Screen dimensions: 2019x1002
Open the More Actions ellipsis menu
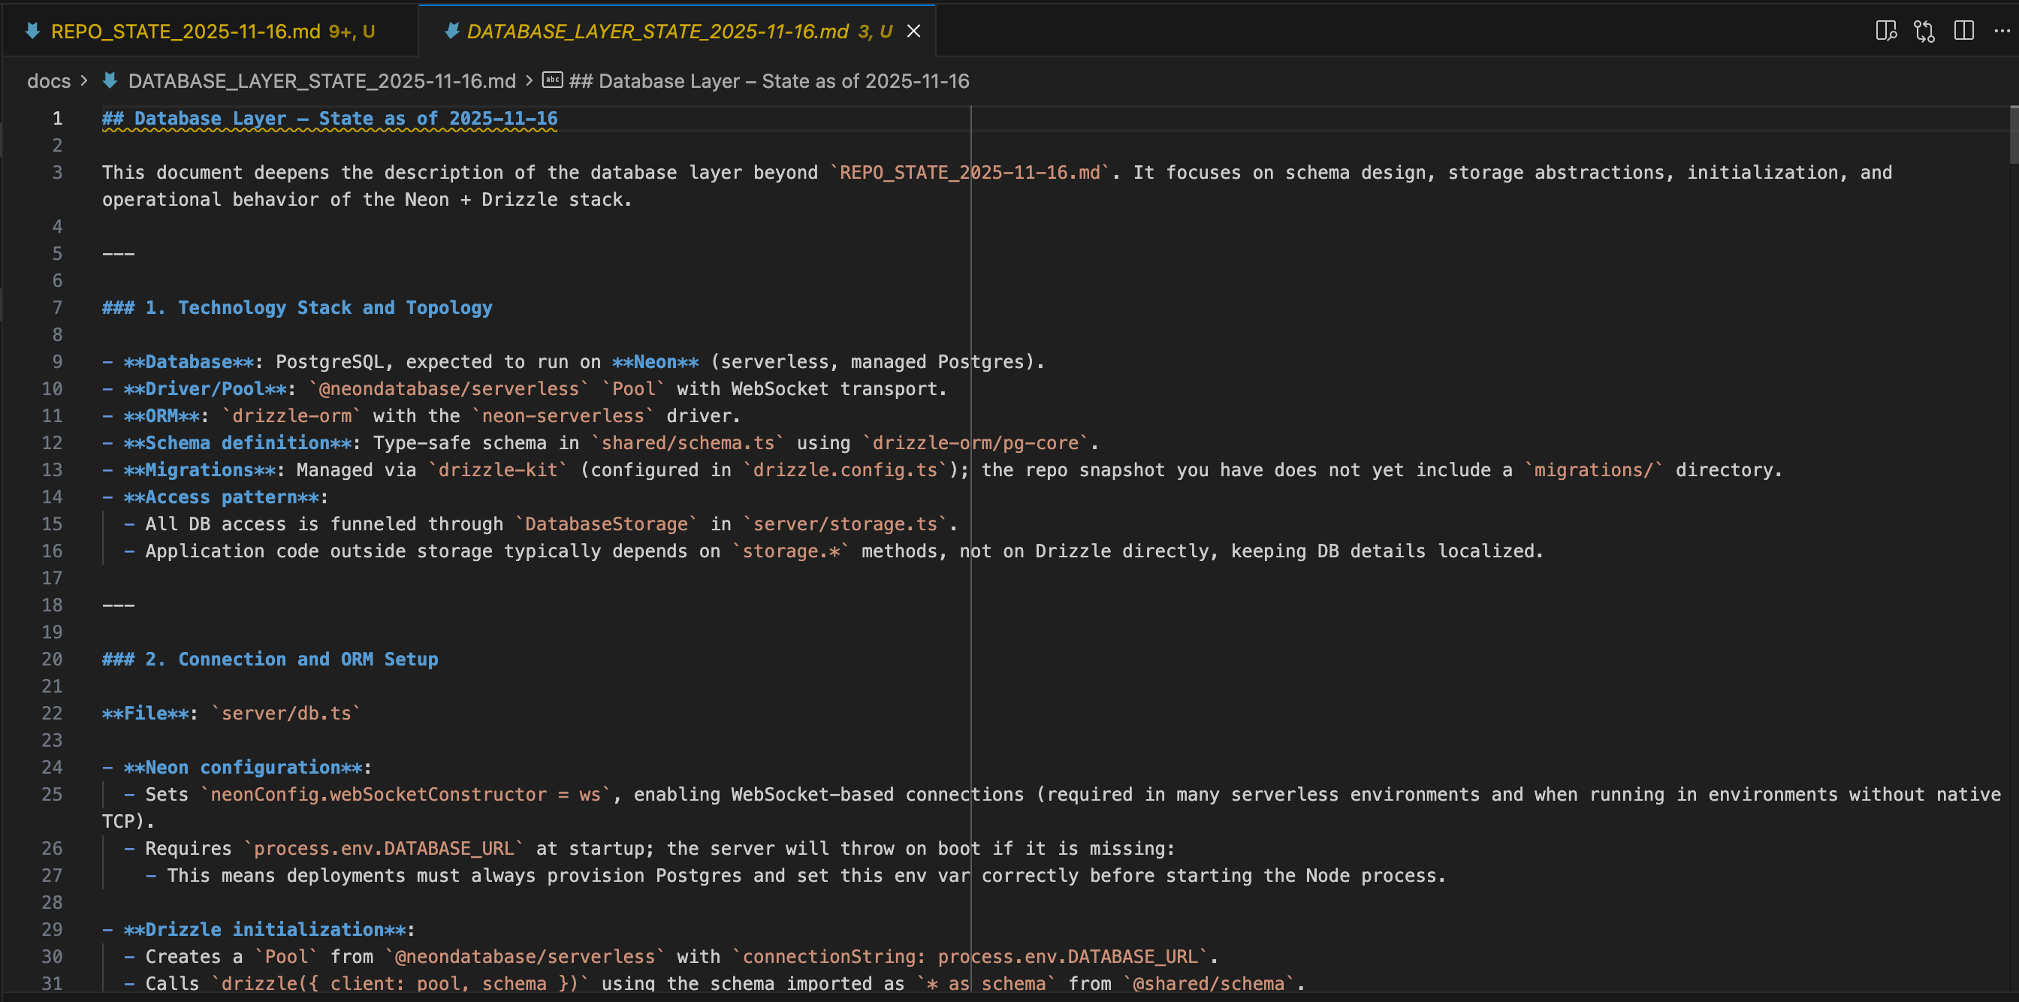coord(2003,32)
